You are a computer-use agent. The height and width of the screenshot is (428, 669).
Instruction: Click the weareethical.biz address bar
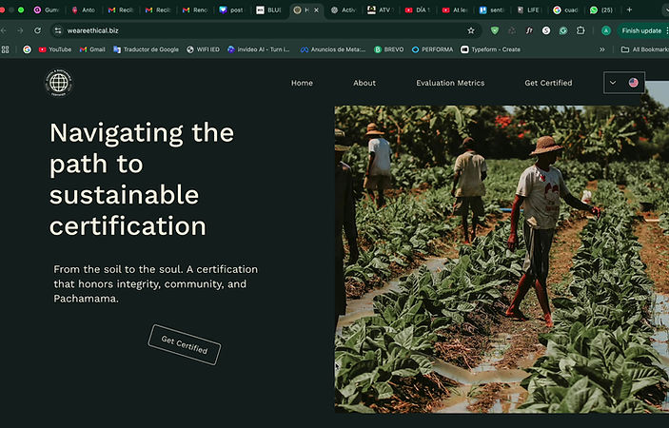point(266,30)
